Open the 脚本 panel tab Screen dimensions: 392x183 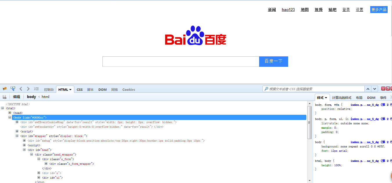(x=91, y=90)
